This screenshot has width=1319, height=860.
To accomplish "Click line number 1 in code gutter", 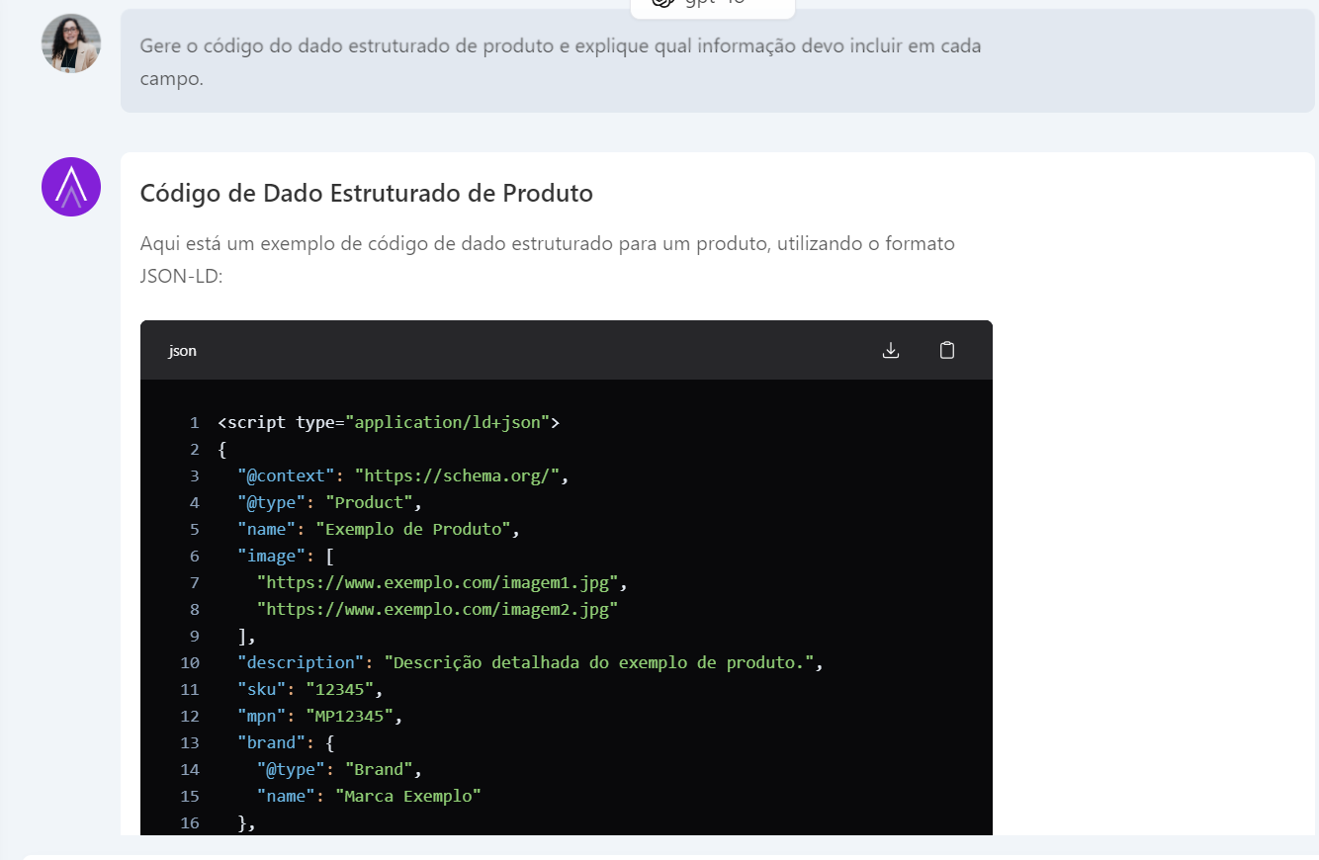I will click(x=195, y=423).
